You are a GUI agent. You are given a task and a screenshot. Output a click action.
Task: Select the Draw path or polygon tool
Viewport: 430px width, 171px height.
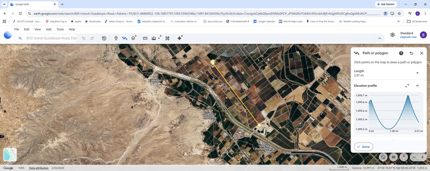125,38
